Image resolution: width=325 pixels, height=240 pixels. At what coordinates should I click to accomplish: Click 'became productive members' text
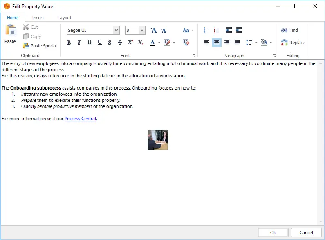click(65, 106)
